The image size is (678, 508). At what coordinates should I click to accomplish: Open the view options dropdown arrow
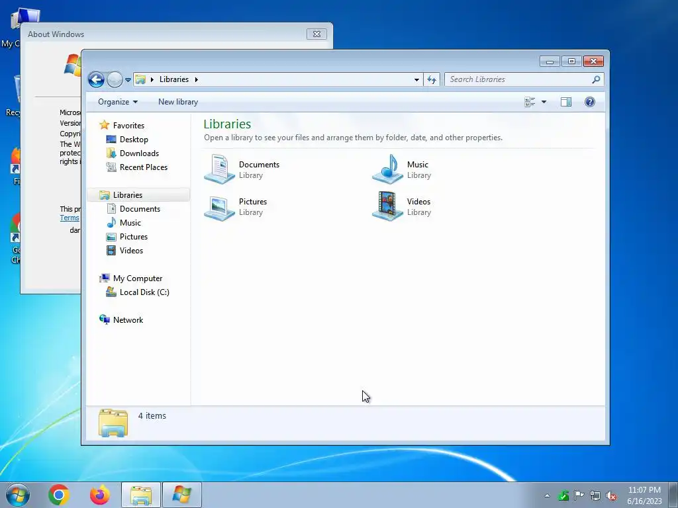pyautogui.click(x=544, y=102)
